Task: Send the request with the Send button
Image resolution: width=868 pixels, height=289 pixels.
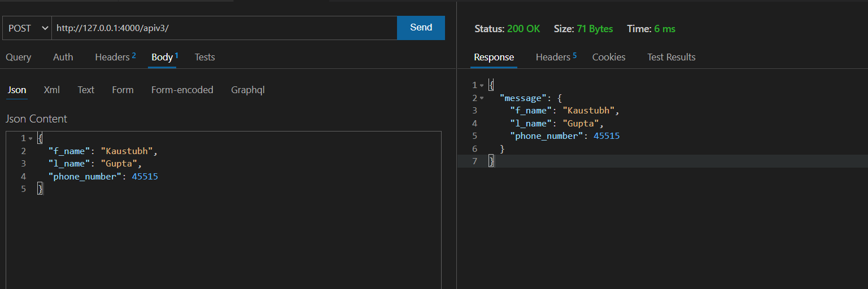Action: (421, 28)
